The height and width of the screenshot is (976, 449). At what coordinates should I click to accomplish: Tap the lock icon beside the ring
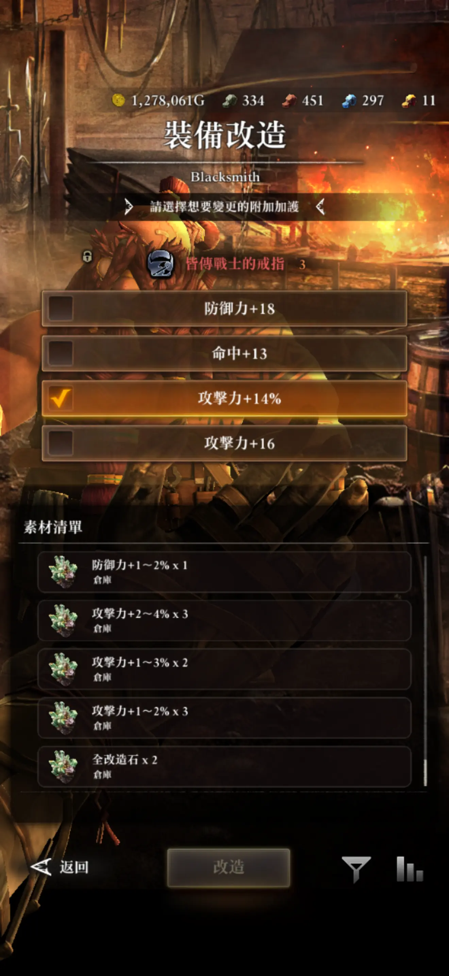[x=87, y=256]
